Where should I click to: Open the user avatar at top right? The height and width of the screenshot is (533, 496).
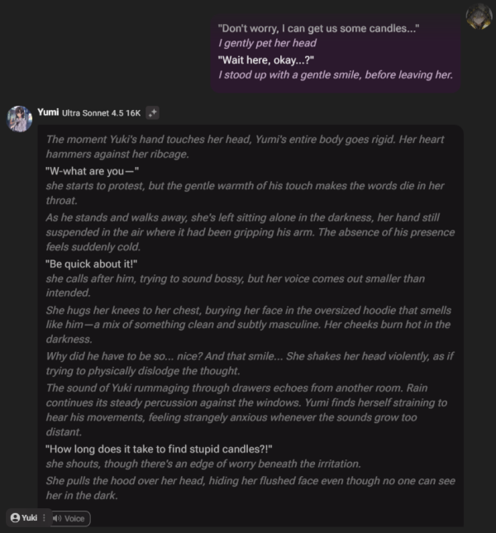click(479, 17)
